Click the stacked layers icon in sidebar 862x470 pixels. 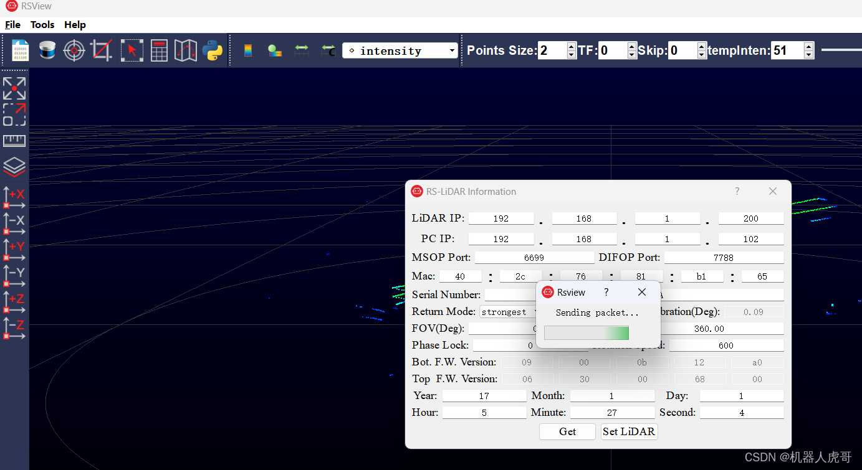(x=14, y=167)
